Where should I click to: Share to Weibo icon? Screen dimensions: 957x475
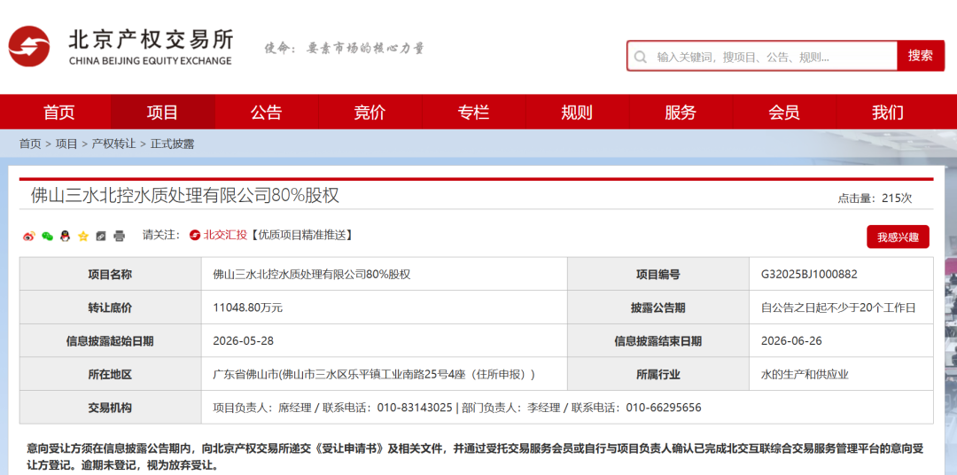[28, 236]
